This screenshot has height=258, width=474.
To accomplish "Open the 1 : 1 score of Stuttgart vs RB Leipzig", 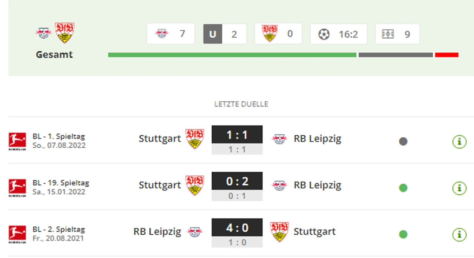I will (237, 134).
